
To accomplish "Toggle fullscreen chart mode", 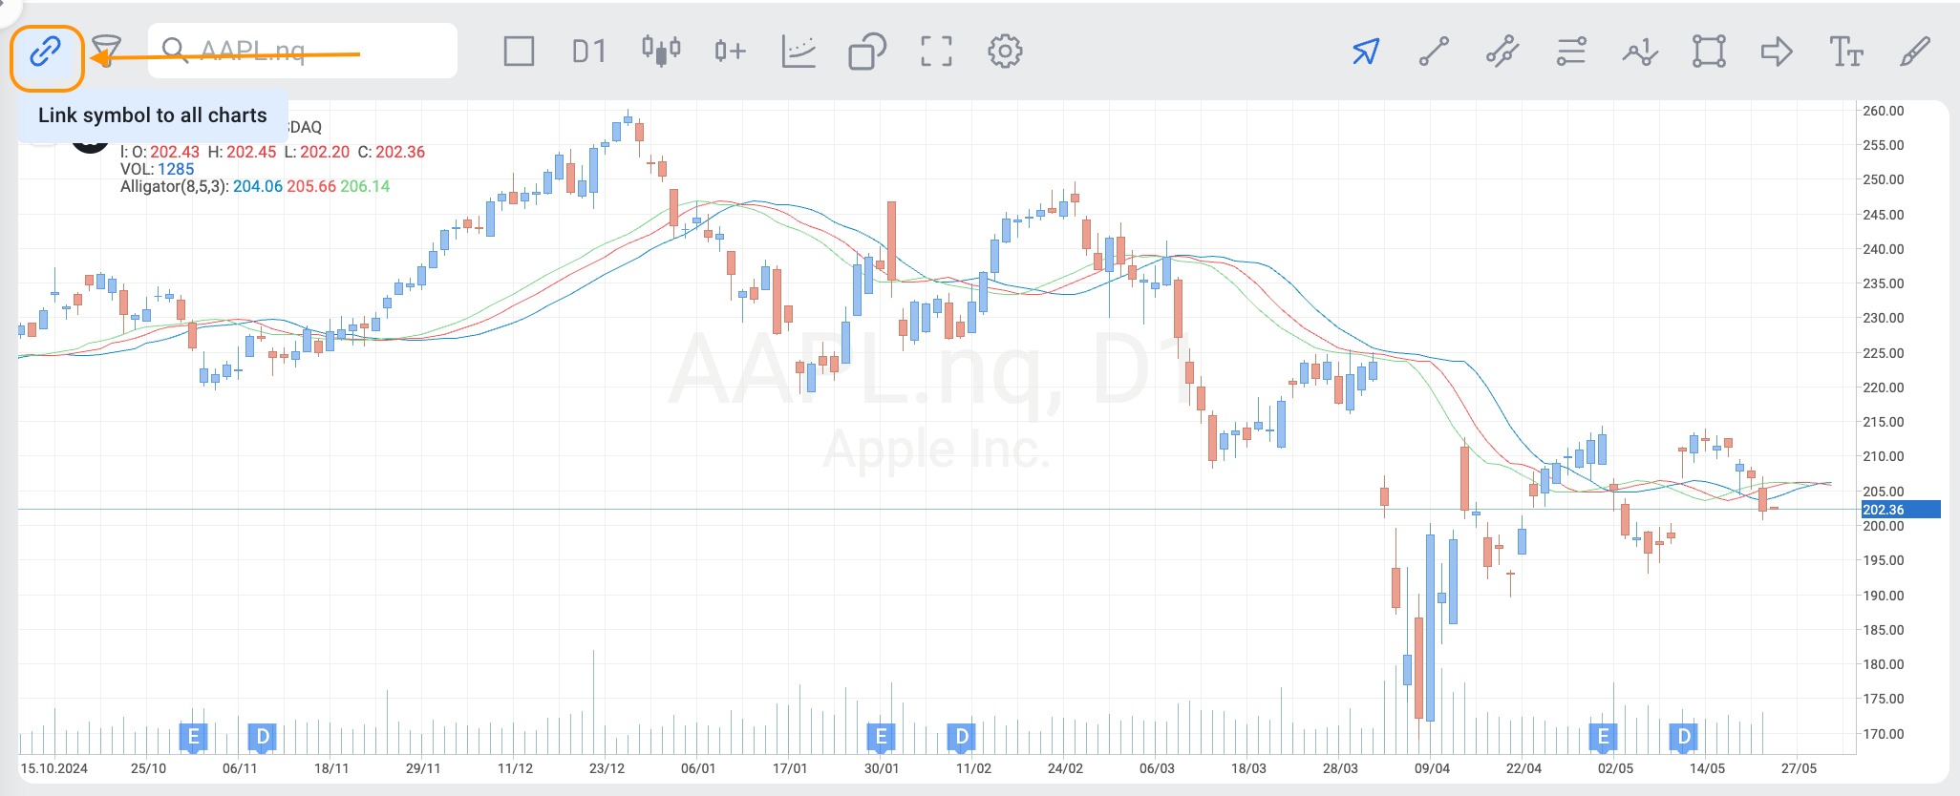I will [936, 51].
